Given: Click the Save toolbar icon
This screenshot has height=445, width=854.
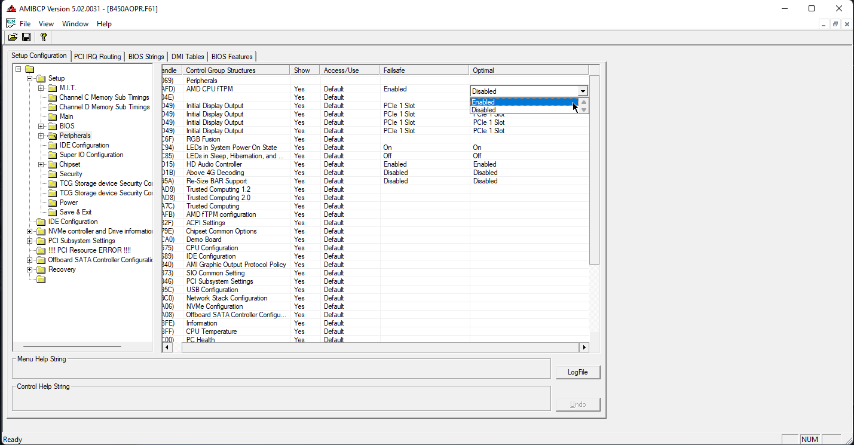Looking at the screenshot, I should coord(26,37).
